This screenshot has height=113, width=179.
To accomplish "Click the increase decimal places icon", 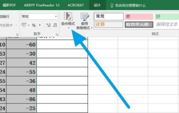I will coord(49,25).
